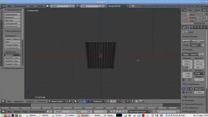Select the rotate manipulator arc

pos(87,101)
